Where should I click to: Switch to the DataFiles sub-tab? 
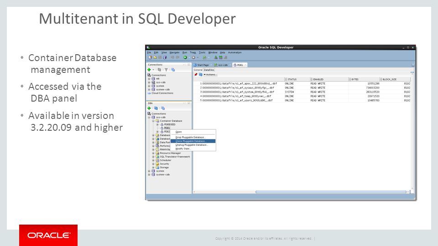209,70
